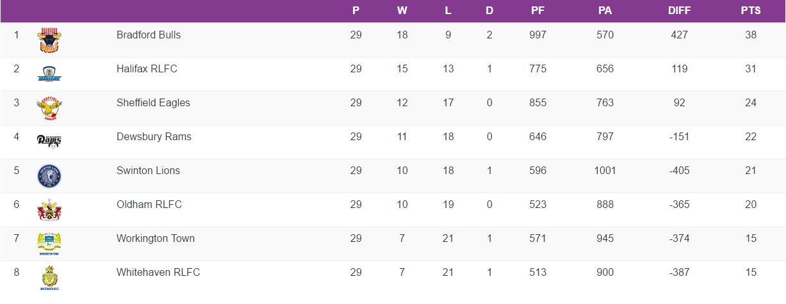Click the Whitehaven RLFC badge
The width and height of the screenshot is (786, 304).
click(x=49, y=277)
